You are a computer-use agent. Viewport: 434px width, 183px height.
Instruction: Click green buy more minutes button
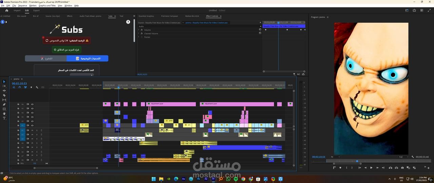(x=66, y=49)
